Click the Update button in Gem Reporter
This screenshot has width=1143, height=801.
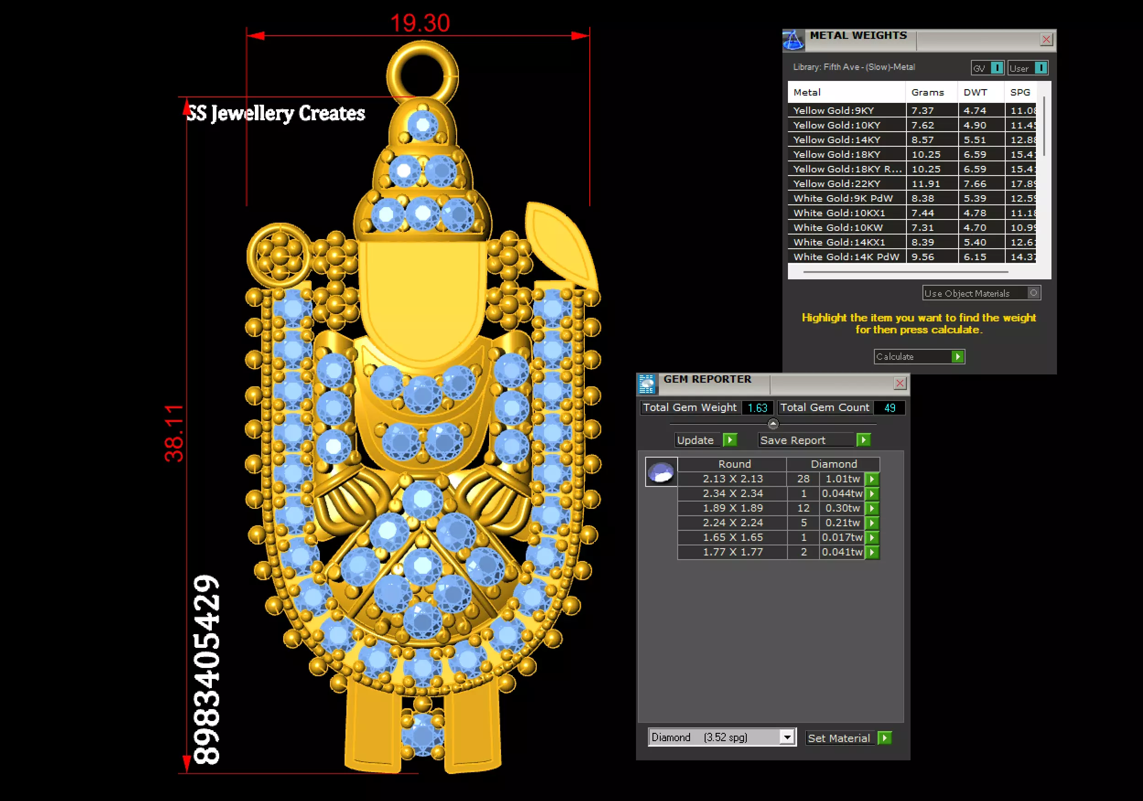click(x=698, y=440)
